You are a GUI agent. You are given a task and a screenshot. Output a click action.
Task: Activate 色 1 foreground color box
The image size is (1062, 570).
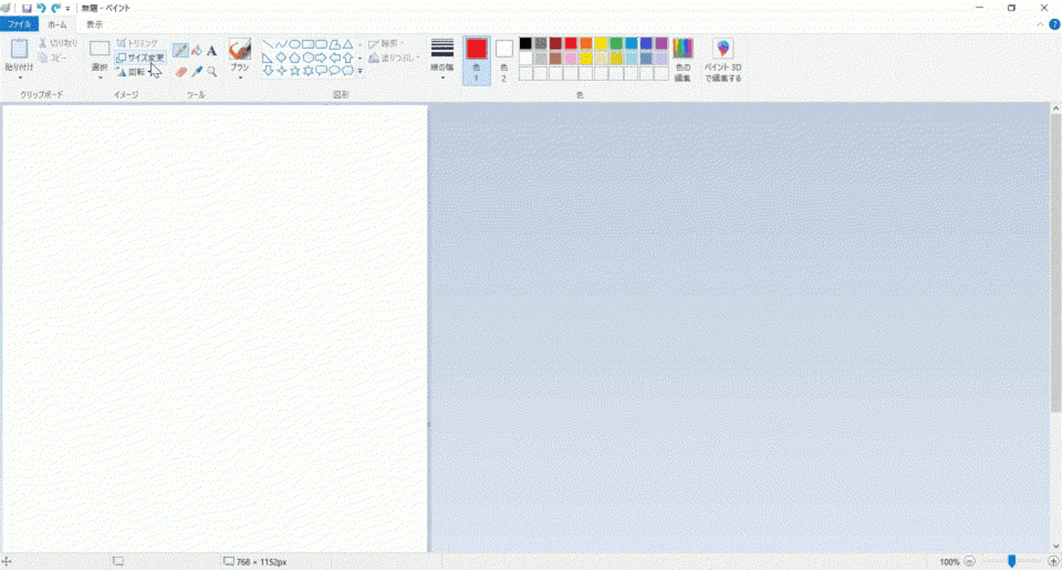pyautogui.click(x=477, y=60)
